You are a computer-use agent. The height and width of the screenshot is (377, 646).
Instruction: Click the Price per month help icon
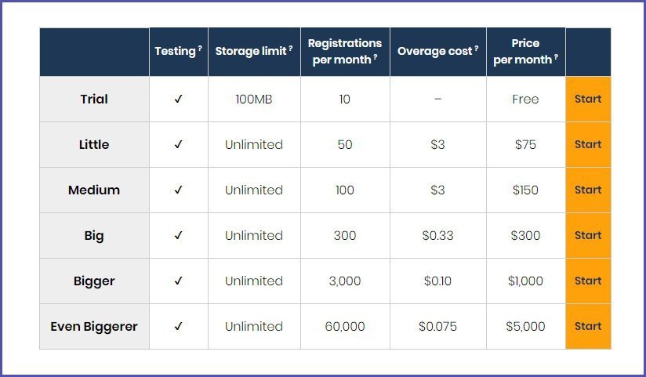pos(556,57)
